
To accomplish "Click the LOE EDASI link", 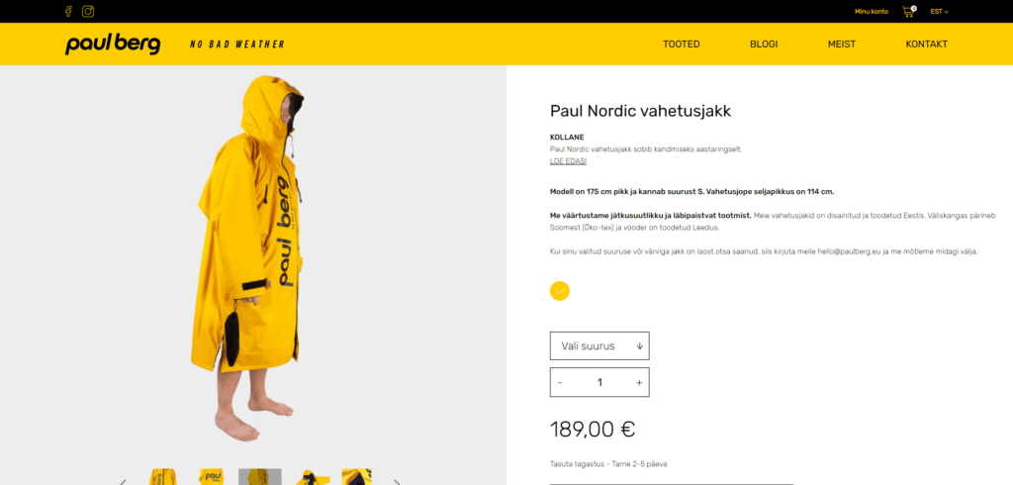I will pos(568,161).
